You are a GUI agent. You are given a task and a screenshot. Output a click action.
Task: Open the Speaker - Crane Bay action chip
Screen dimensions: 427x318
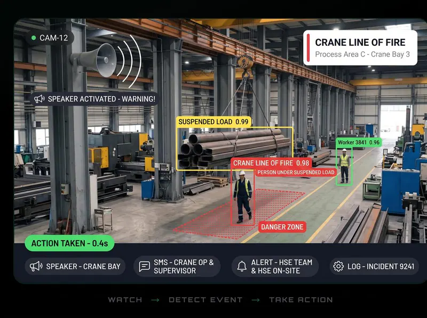(x=75, y=266)
